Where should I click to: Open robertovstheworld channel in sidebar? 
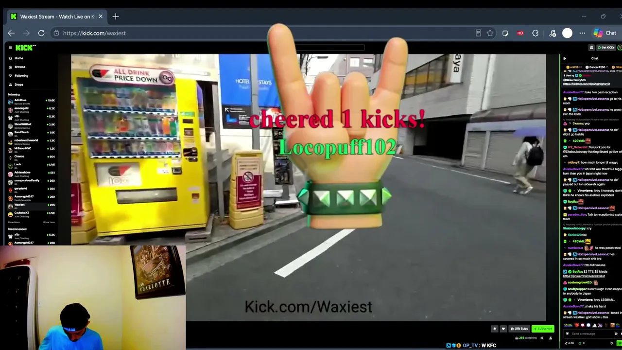(31, 141)
